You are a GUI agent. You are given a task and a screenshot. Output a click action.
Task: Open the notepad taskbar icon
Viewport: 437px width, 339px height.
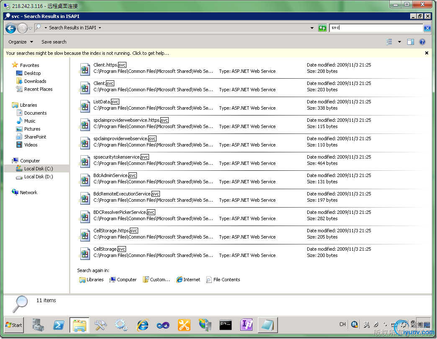pos(268,325)
